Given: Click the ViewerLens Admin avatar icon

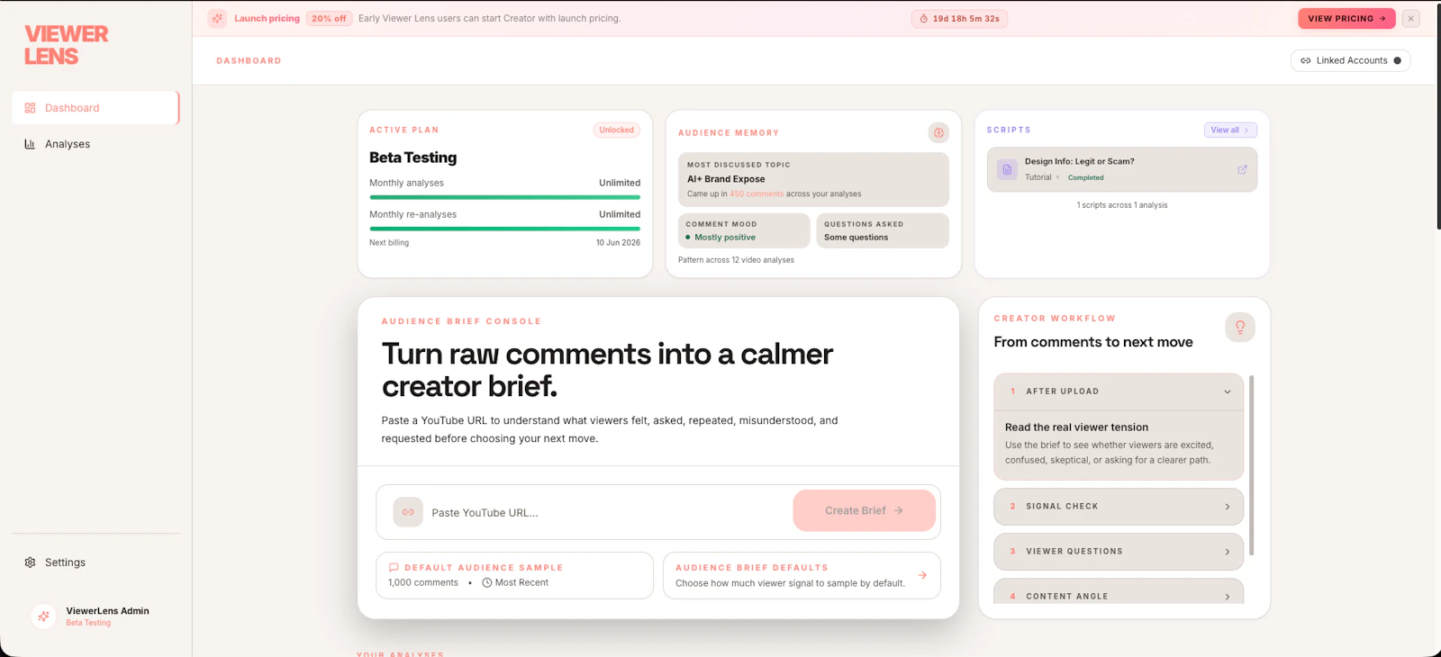Looking at the screenshot, I should click(43, 616).
